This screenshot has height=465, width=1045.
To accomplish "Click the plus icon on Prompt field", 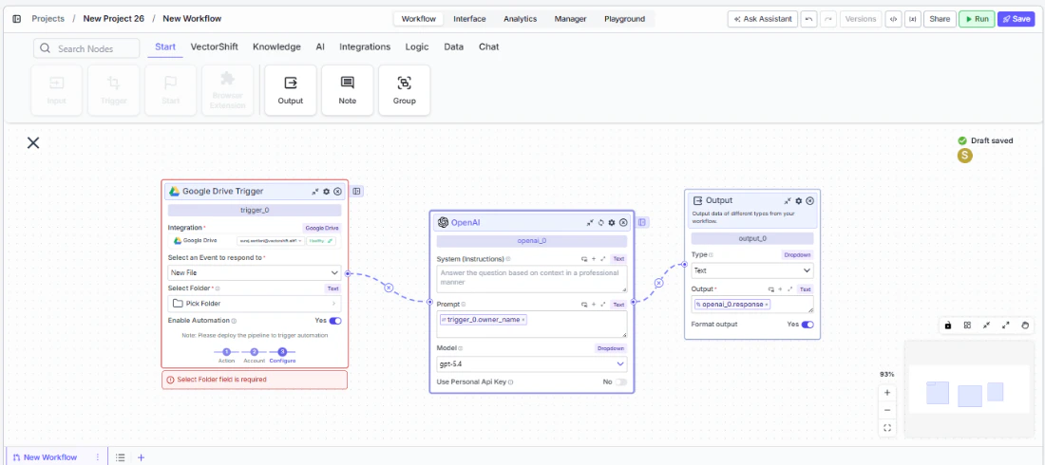I will point(594,305).
